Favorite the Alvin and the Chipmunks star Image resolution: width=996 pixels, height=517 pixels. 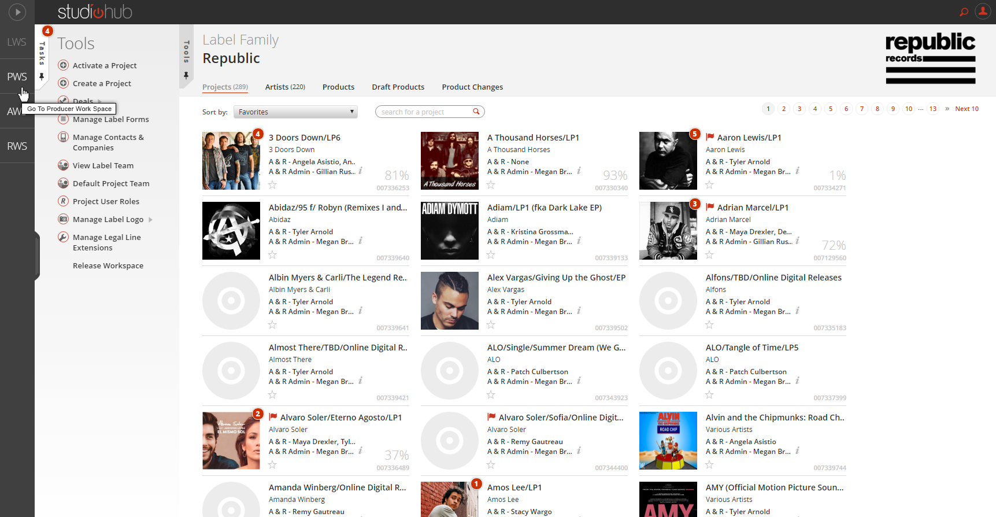pos(709,465)
